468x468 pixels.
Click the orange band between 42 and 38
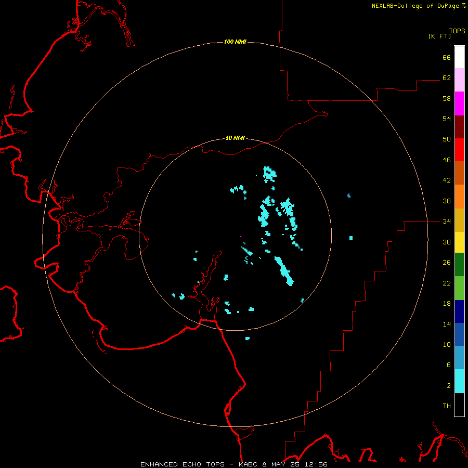(x=459, y=197)
